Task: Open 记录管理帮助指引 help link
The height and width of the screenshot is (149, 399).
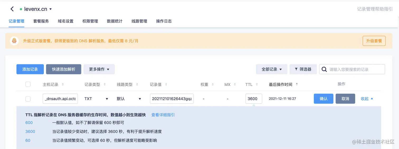Action: 375,9
